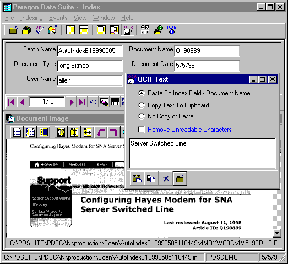Click the TIF file path below the image
The height and width of the screenshot is (264, 288).
pyautogui.click(x=144, y=243)
